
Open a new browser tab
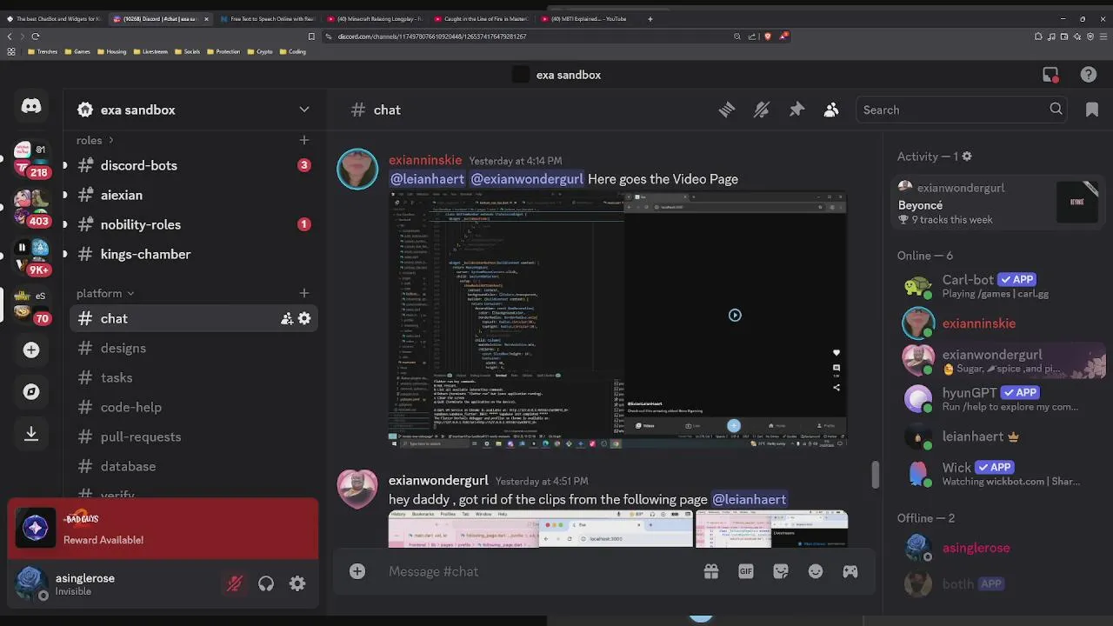650,18
